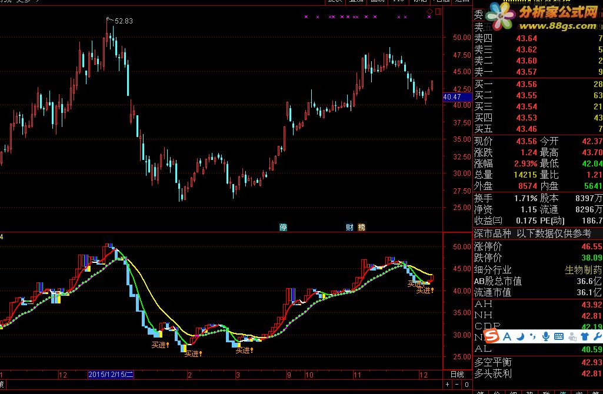Open the Sogou skin shirt icon

[585, 337]
